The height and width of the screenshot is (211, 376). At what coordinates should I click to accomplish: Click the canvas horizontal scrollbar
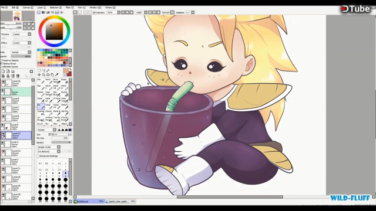[x=230, y=197]
